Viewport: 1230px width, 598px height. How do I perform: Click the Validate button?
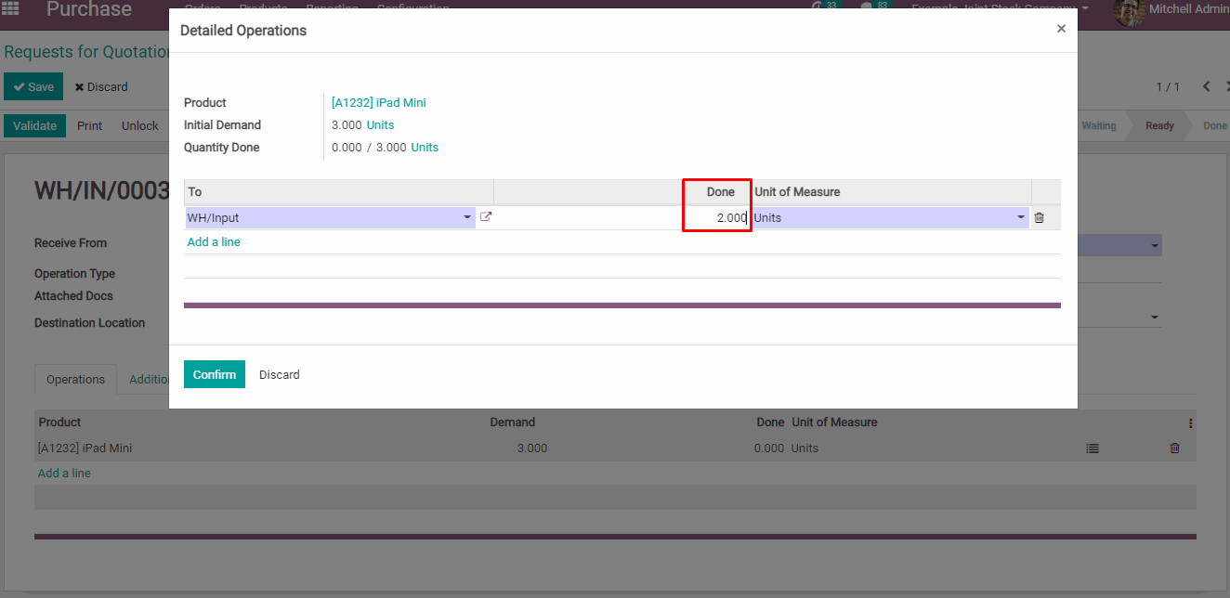point(34,126)
